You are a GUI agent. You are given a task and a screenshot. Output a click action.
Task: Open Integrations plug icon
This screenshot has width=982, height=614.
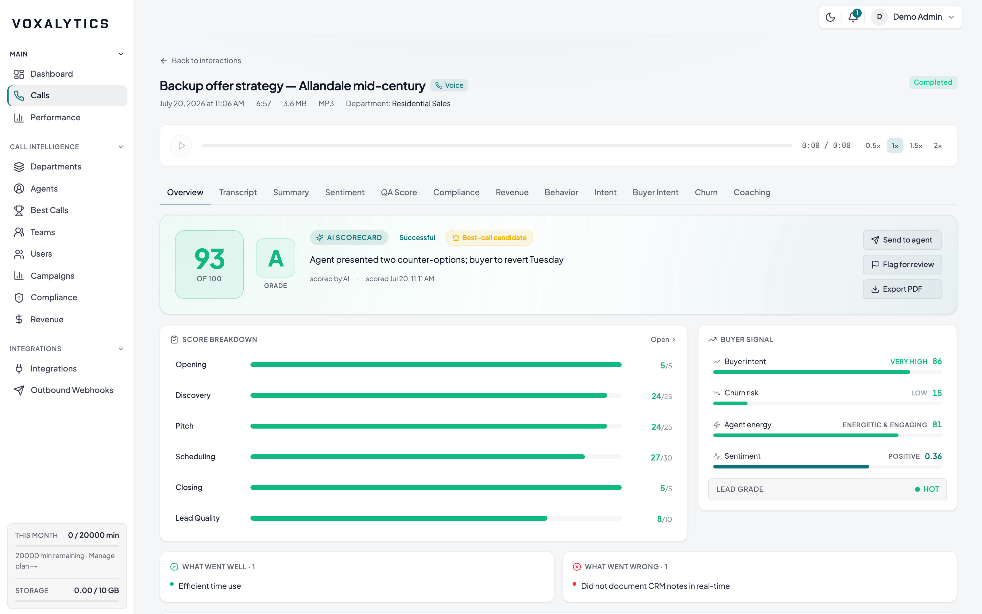pyautogui.click(x=19, y=368)
